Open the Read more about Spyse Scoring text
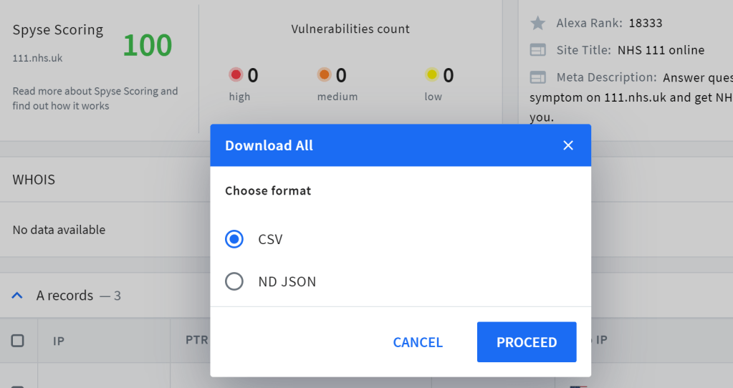The image size is (733, 388). point(95,98)
